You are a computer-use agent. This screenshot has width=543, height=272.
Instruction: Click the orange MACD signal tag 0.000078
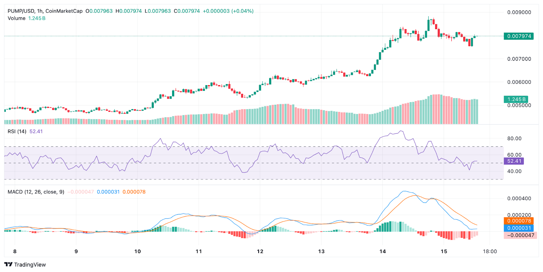click(519, 221)
